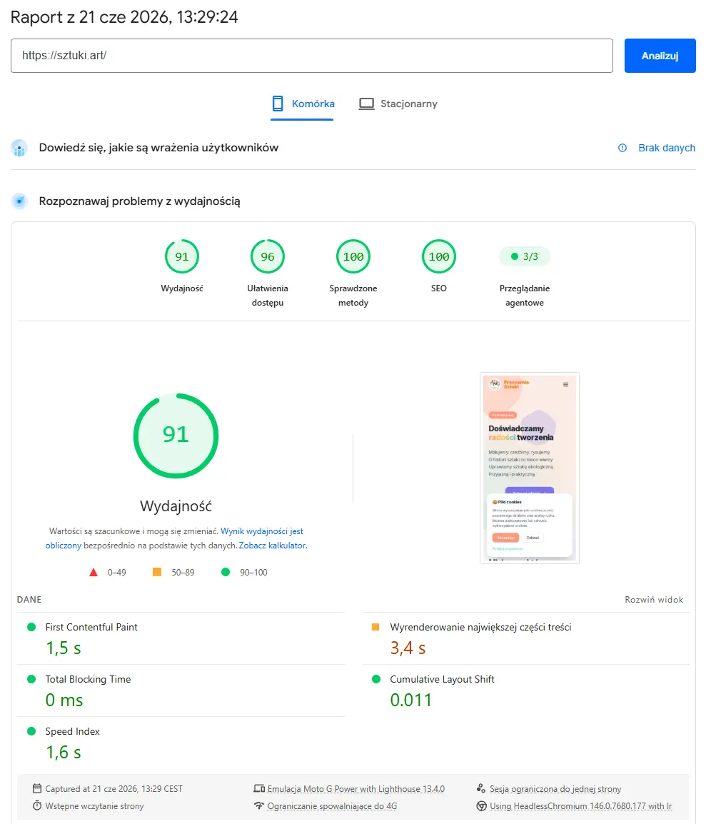
Task: Click the calendar icon beside Captured at
Action: pyautogui.click(x=37, y=788)
